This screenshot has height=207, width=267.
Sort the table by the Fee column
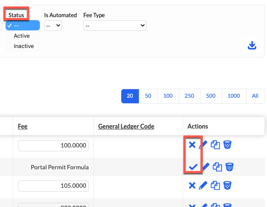pos(22,126)
